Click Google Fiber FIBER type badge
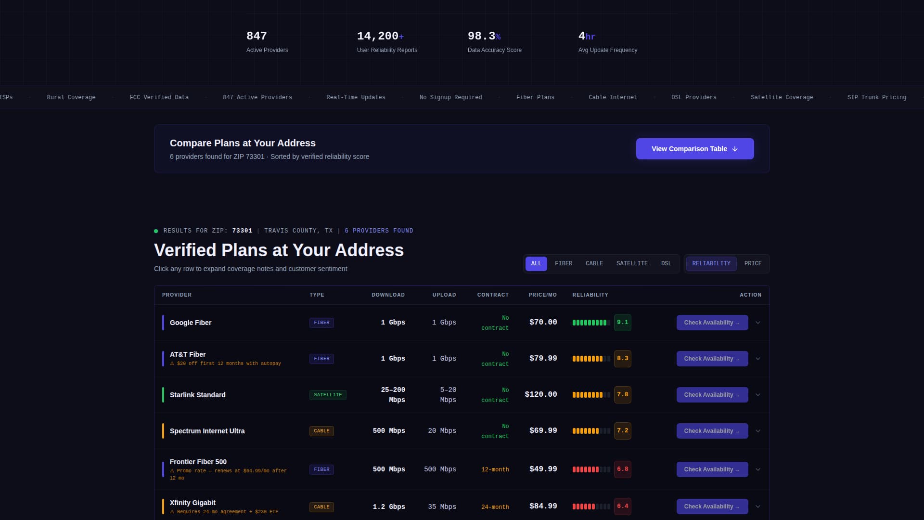This screenshot has height=520, width=924. click(321, 323)
